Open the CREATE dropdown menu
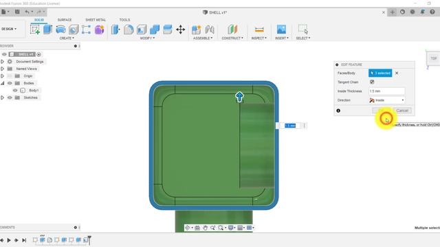Viewport: 440px width, 247px height. (x=67, y=38)
